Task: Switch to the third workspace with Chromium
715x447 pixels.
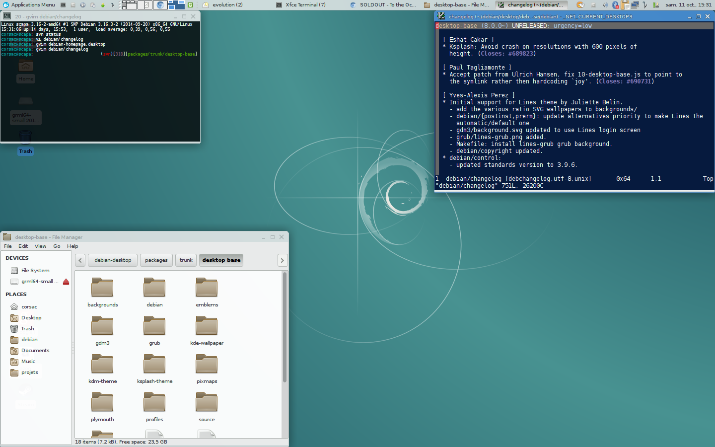Action: [x=160, y=4]
